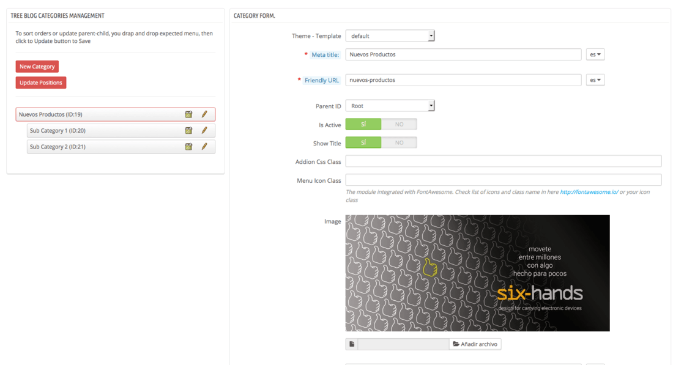Set Show Title to SÍ
Screen dimensions: 673x365
click(363, 143)
